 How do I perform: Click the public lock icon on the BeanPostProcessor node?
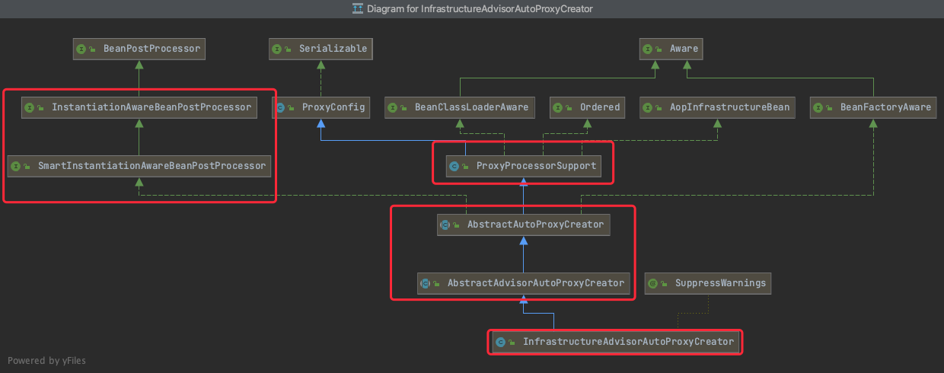click(x=92, y=49)
